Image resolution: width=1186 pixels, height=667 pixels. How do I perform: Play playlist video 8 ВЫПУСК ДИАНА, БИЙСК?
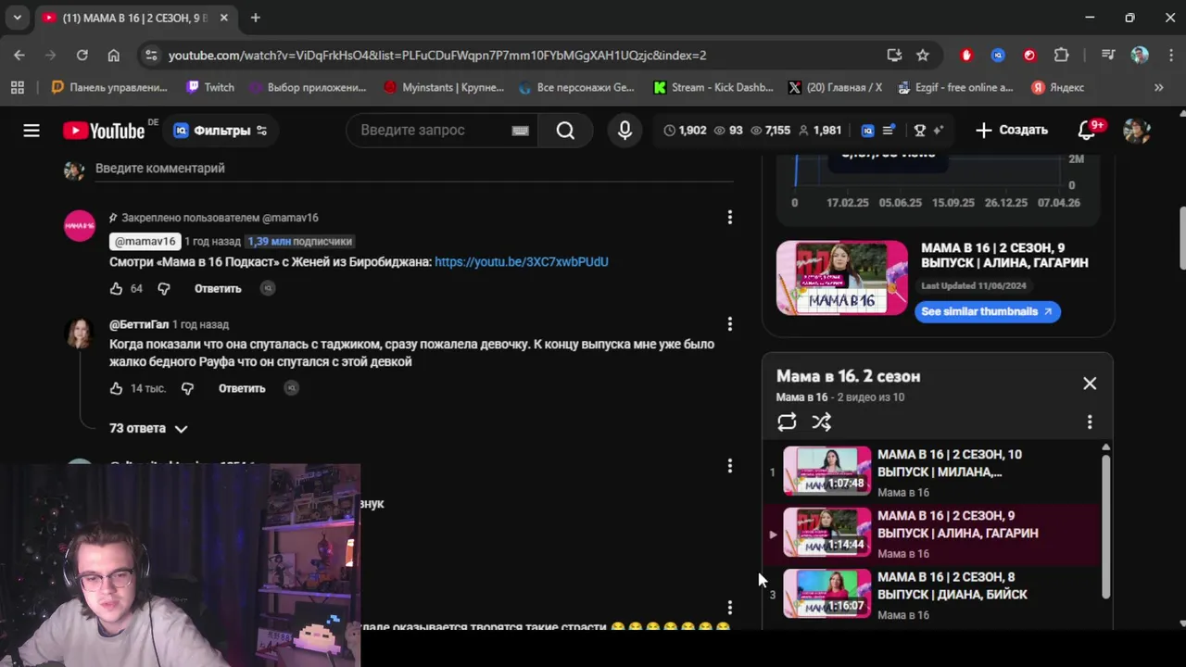(931, 595)
